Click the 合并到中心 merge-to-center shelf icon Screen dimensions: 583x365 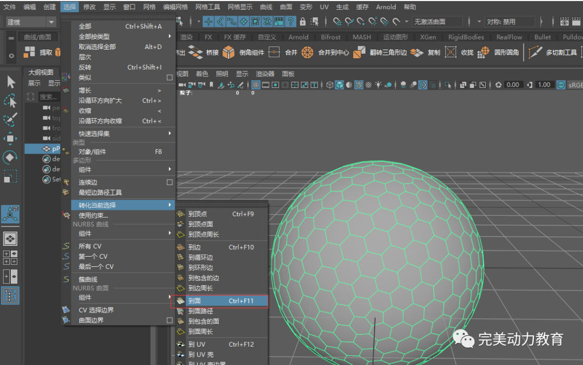pos(307,52)
